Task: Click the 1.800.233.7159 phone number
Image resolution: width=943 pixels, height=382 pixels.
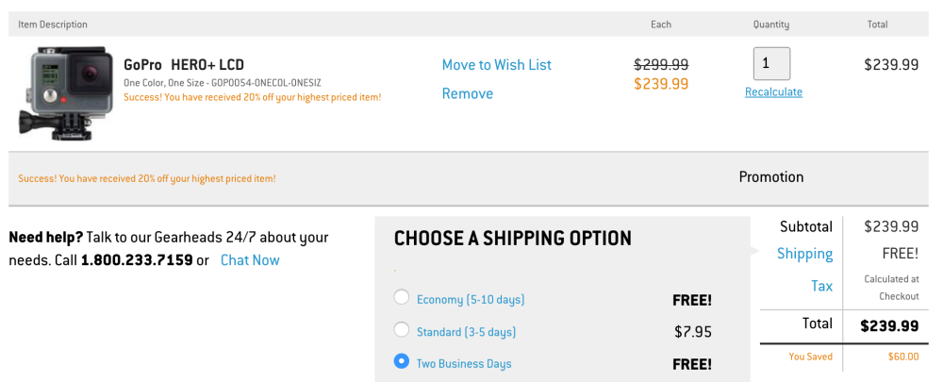Action: (x=137, y=260)
